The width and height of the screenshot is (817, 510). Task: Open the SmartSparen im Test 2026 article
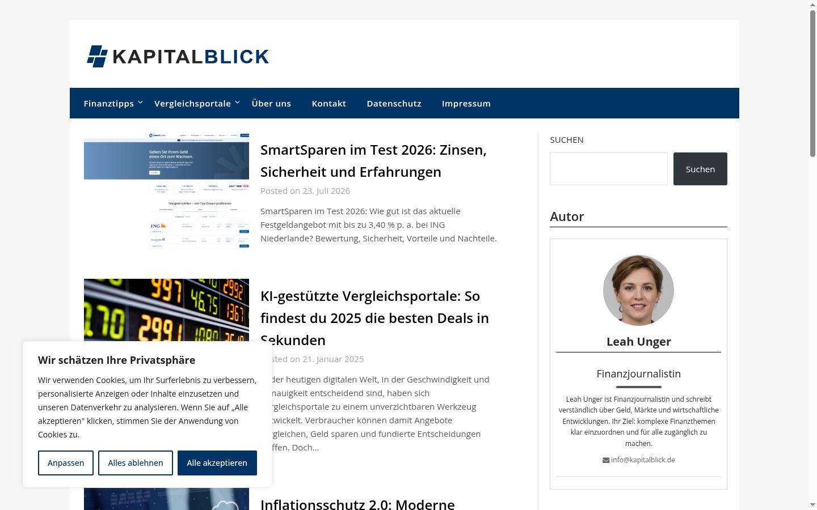coord(373,161)
